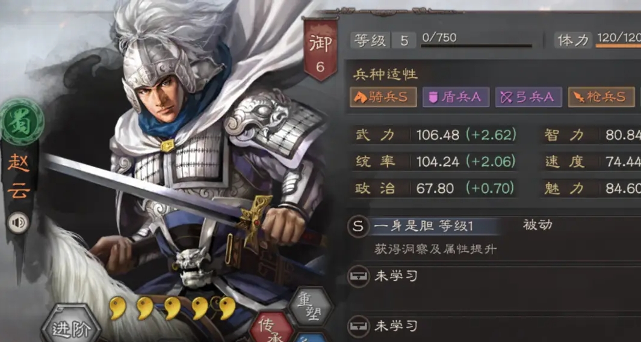Screen dimensions: 641x342
Task: Click the speaker voice icon below 赵云
Action: coord(18,223)
